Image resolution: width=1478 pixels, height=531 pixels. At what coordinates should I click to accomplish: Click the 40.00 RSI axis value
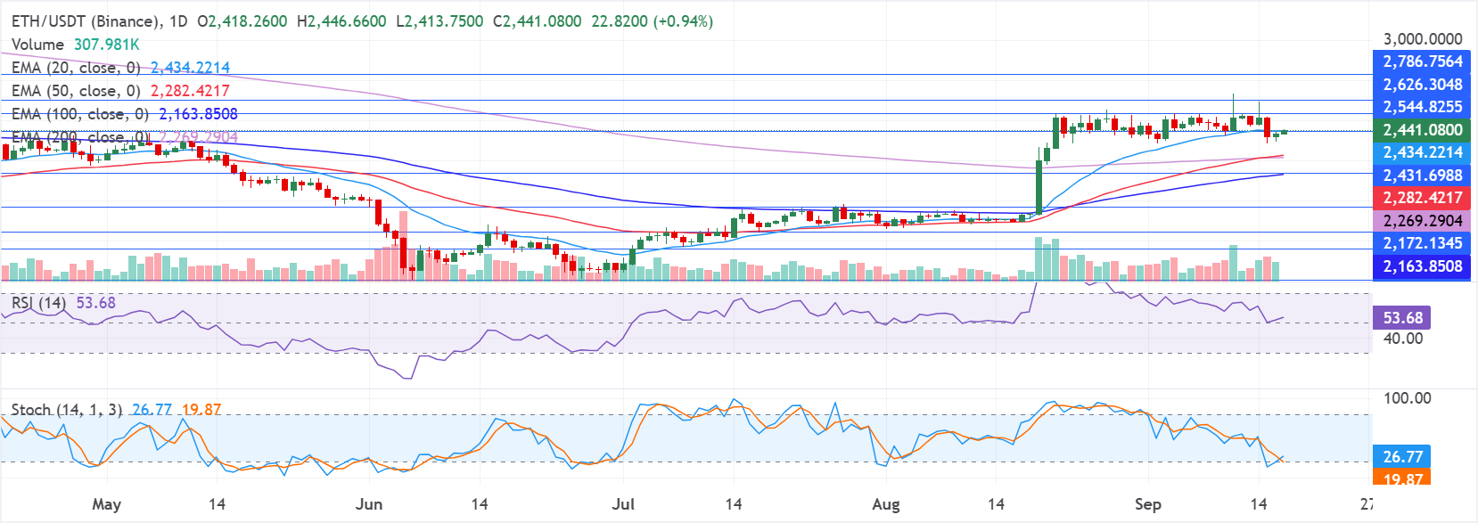pyautogui.click(x=1402, y=339)
